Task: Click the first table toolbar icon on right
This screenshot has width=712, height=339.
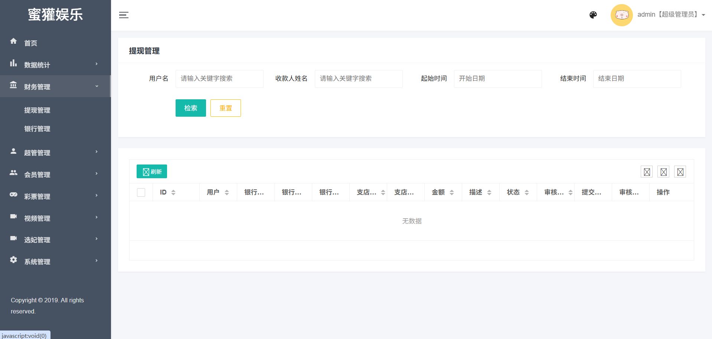Action: coord(647,172)
